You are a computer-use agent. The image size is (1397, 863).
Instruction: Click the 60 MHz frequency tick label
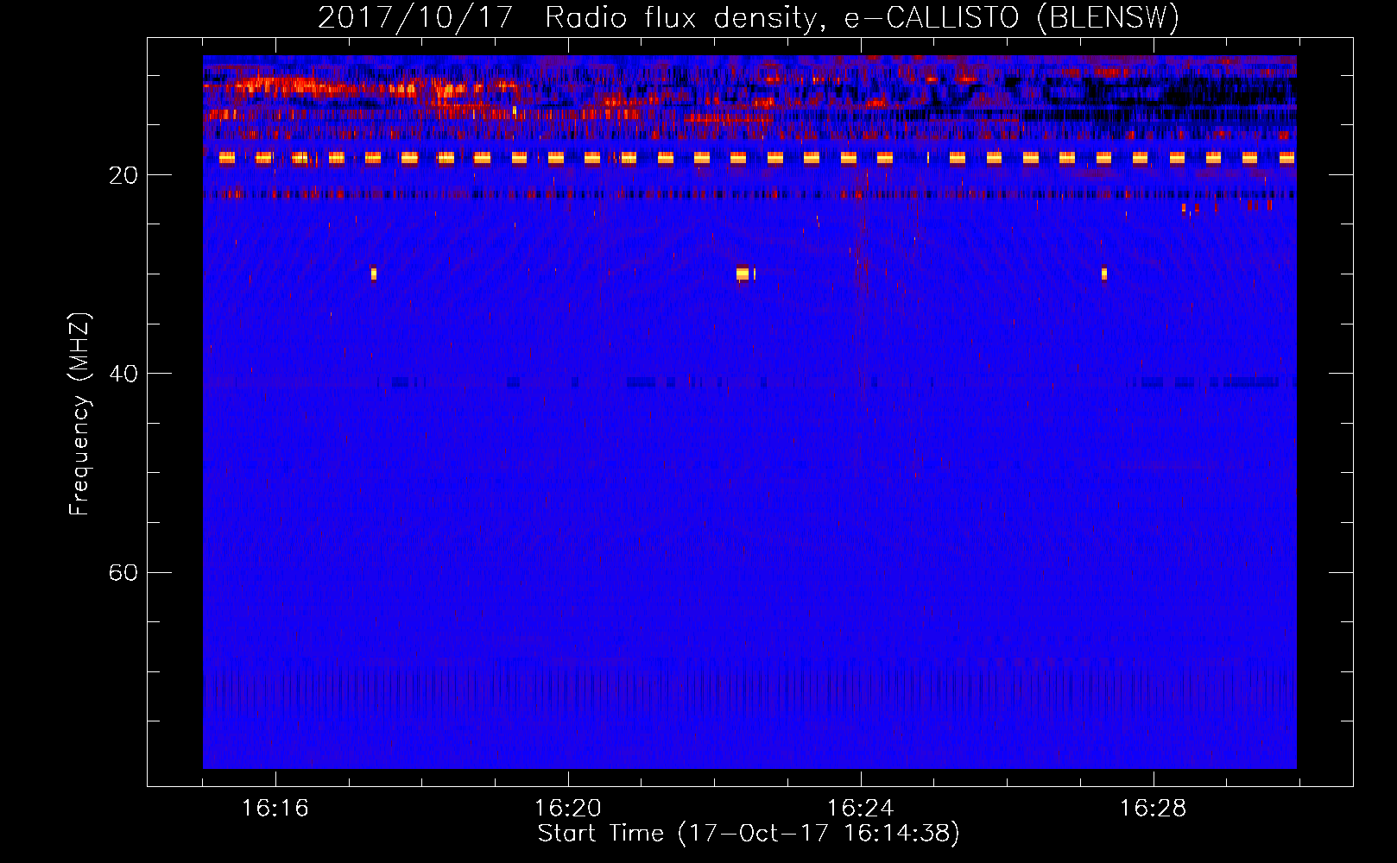(x=123, y=572)
